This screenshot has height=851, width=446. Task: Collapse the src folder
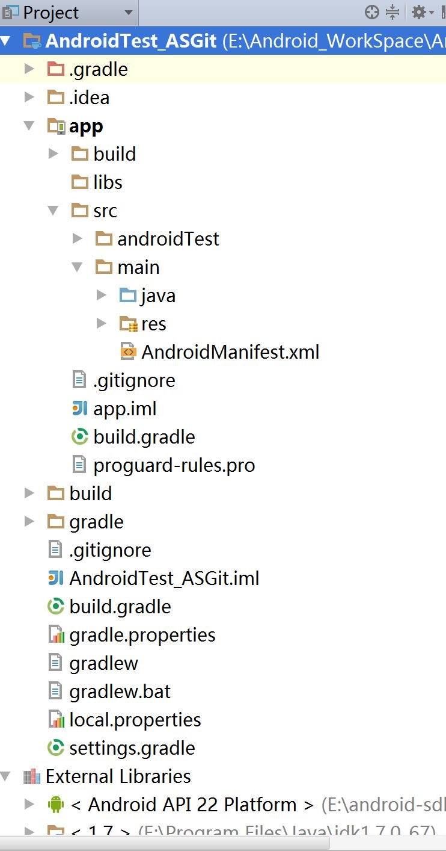point(53,211)
